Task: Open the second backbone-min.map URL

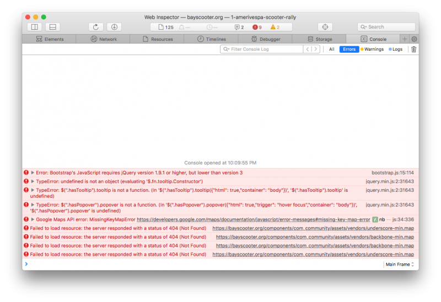Action: coord(315,245)
